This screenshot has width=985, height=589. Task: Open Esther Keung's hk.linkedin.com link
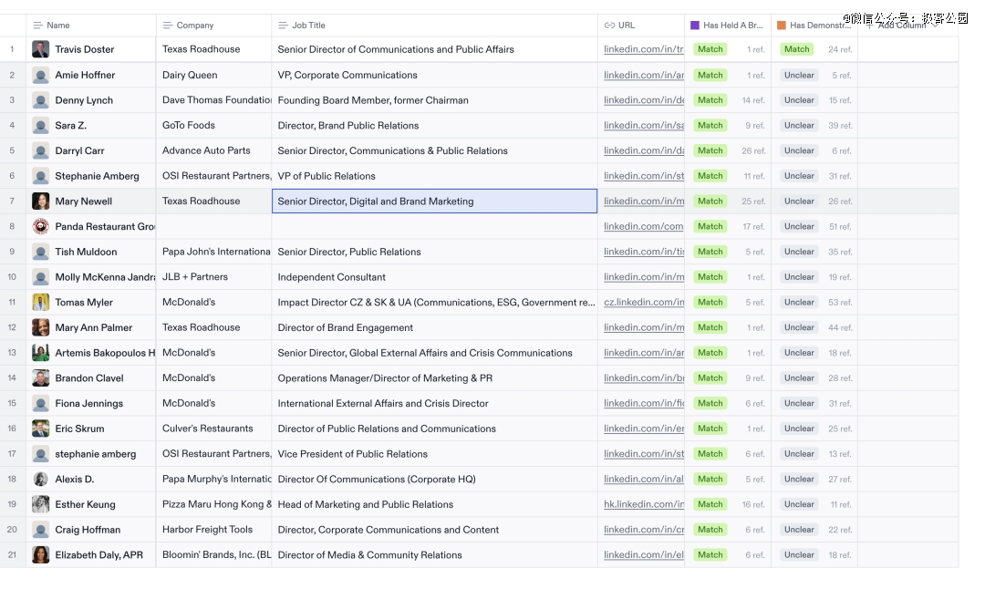pyautogui.click(x=643, y=504)
